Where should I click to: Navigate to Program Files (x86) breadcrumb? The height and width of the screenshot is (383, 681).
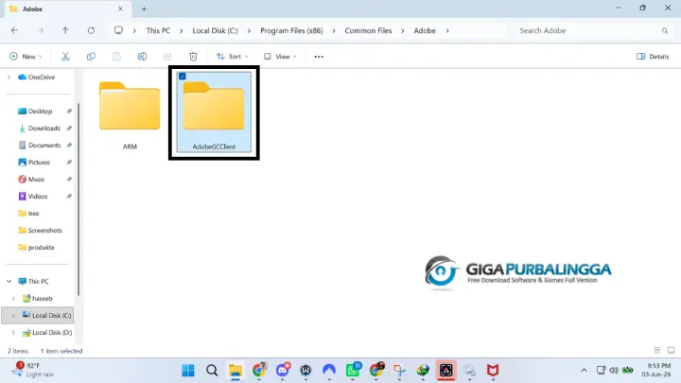[x=291, y=31]
